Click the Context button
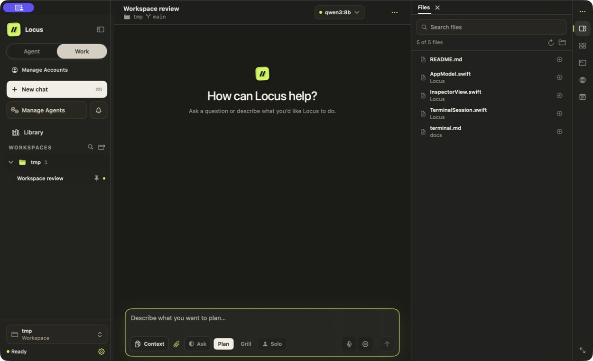Viewport: 593px width, 361px height. tap(149, 344)
